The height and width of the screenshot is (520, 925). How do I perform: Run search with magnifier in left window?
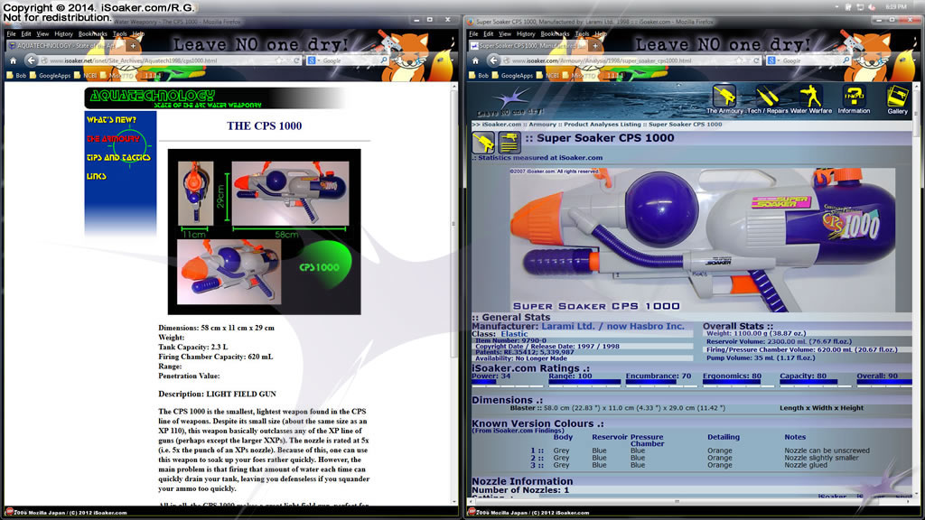coord(383,60)
